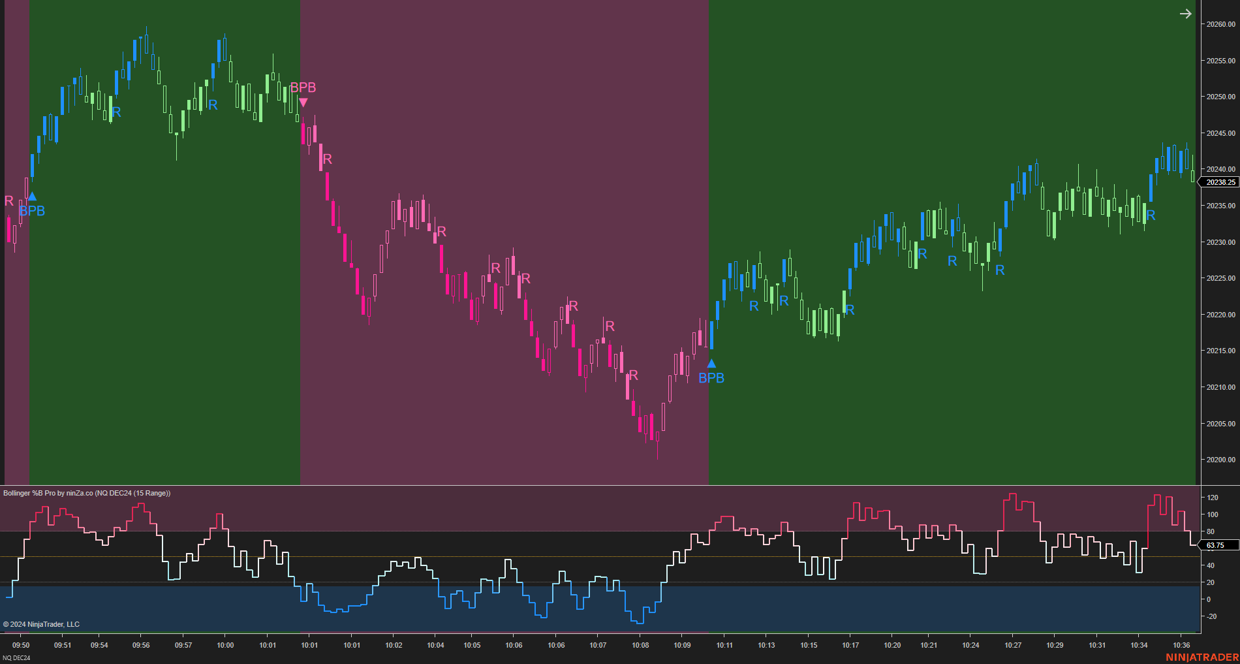Screen dimensions: 1240x664
Task: Click the pink BPB down-arrow marker
Action: (x=303, y=103)
